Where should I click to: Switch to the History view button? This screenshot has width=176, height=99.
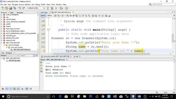coord(50,15)
